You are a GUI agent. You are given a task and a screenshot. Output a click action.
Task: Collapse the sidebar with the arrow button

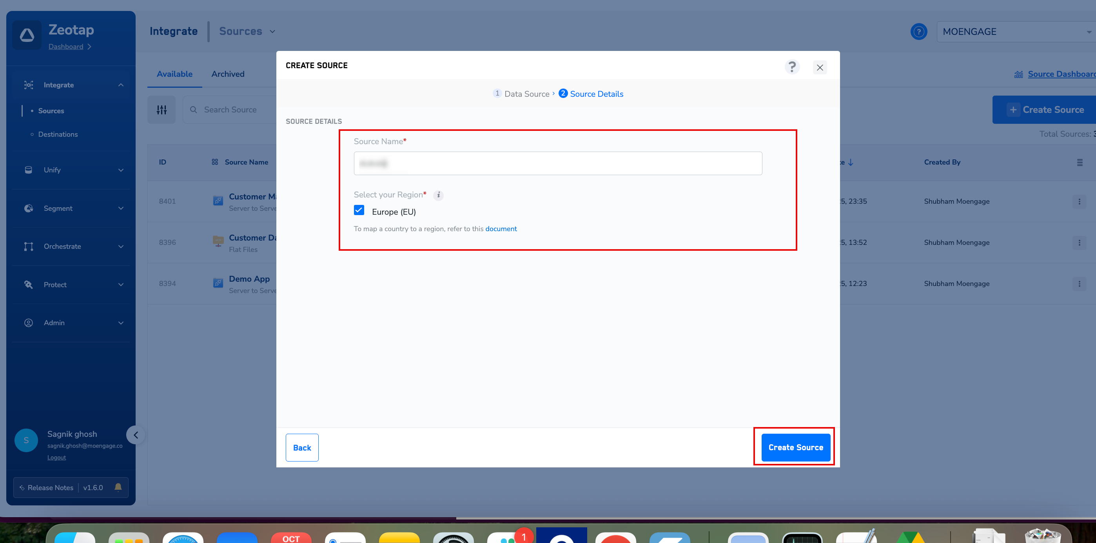[136, 435]
